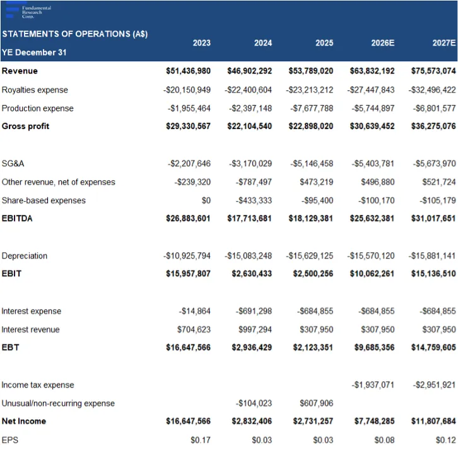
Task: Click the 2025 Revenue value $53,789,020
Action: [x=311, y=71]
